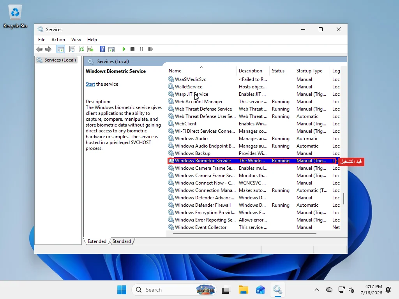Select Windows Defender Firewall gear icon
The height and width of the screenshot is (299, 399).
coord(171,205)
